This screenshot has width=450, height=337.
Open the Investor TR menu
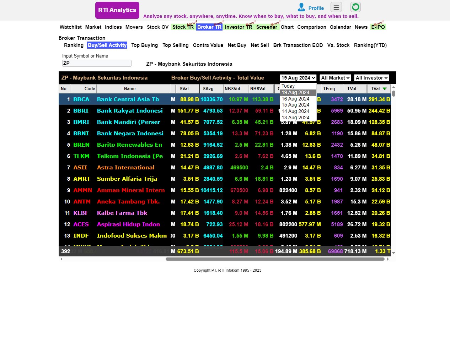pos(239,27)
